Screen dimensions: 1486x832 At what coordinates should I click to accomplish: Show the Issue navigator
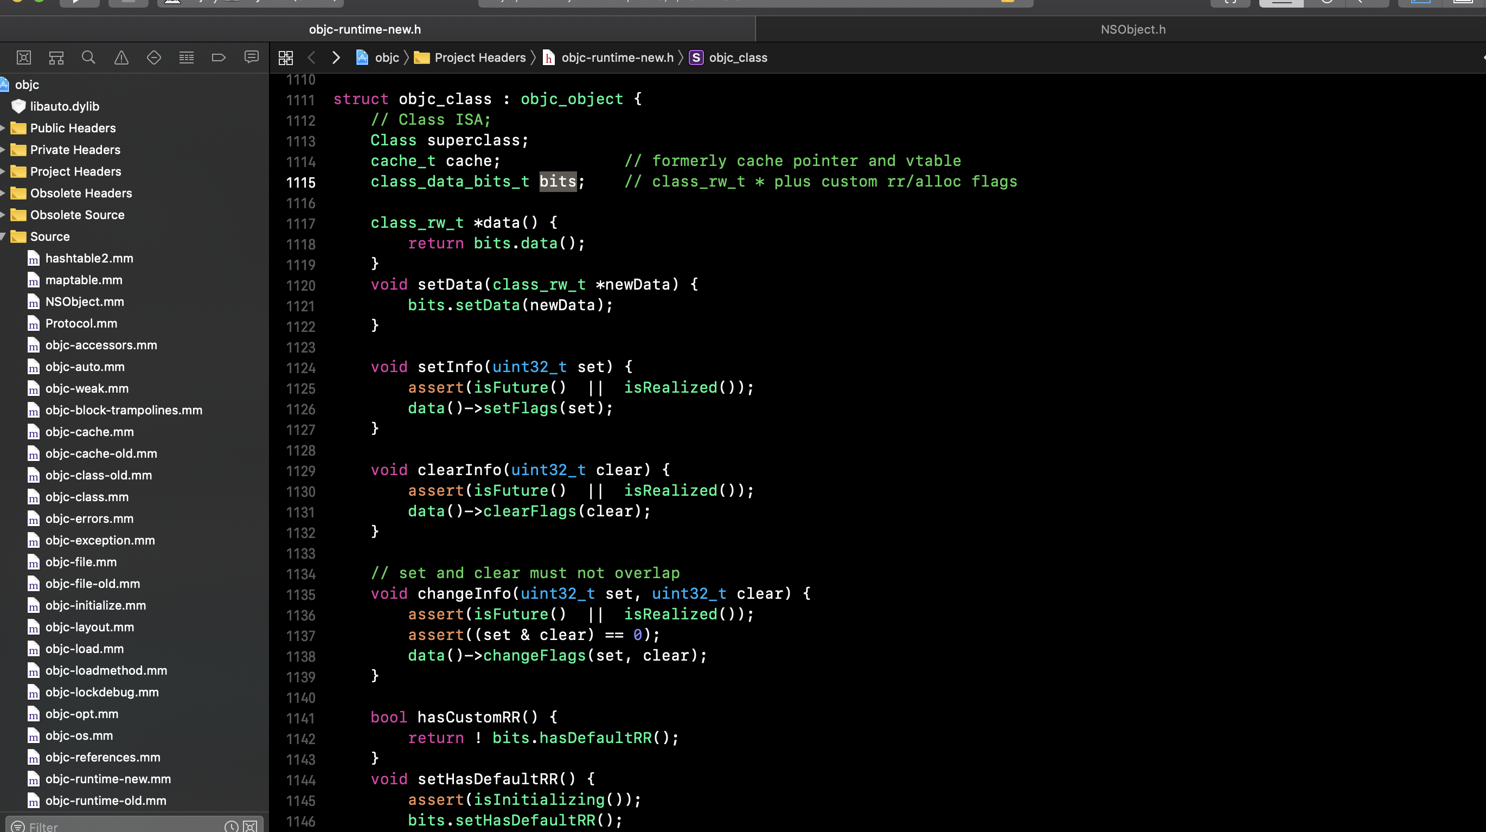click(x=121, y=57)
